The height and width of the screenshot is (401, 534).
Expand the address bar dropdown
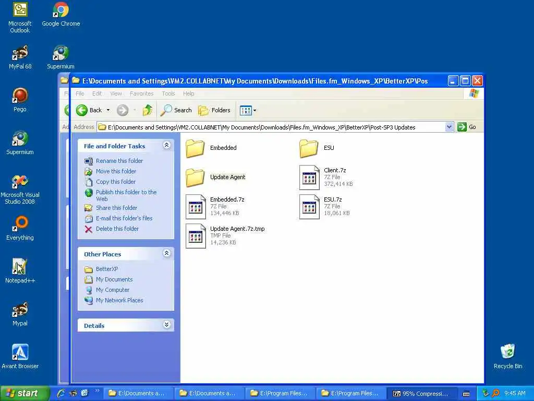click(x=449, y=127)
